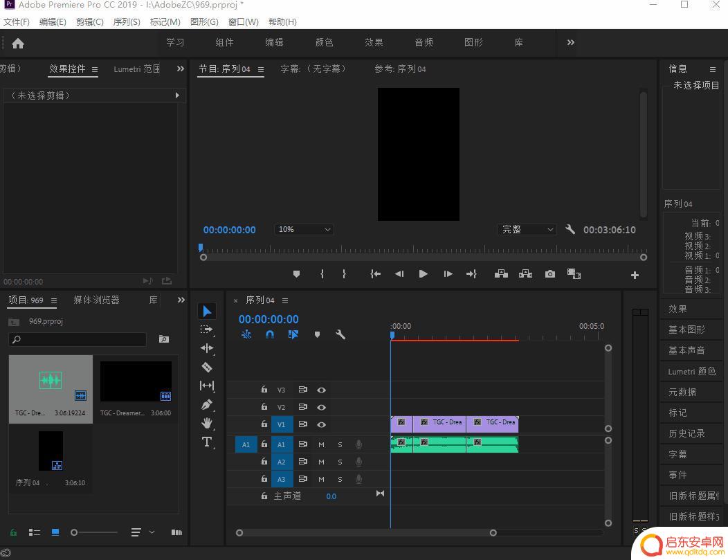Toggle V1 track output eye
The height and width of the screenshot is (560, 728).
(x=321, y=424)
